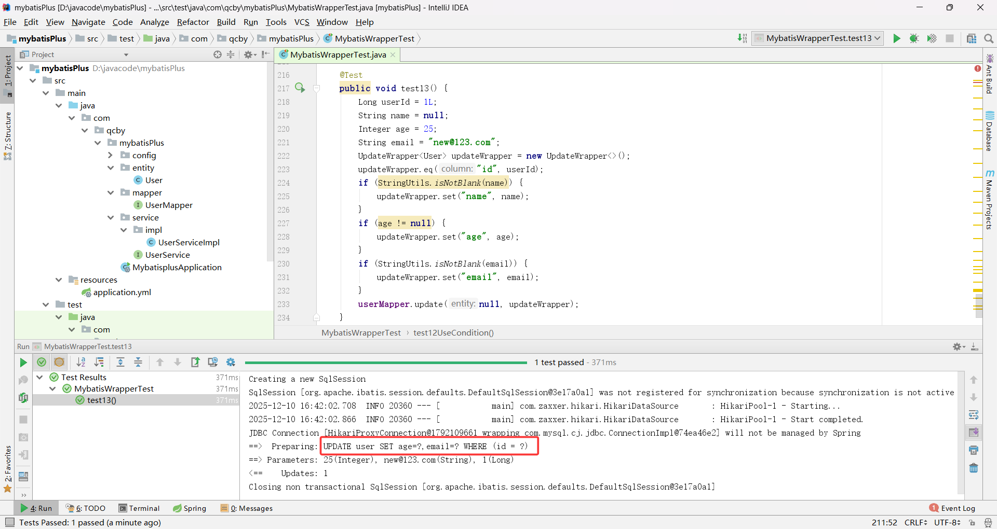Print console output icon
This screenshot has height=529, width=997.
click(974, 450)
